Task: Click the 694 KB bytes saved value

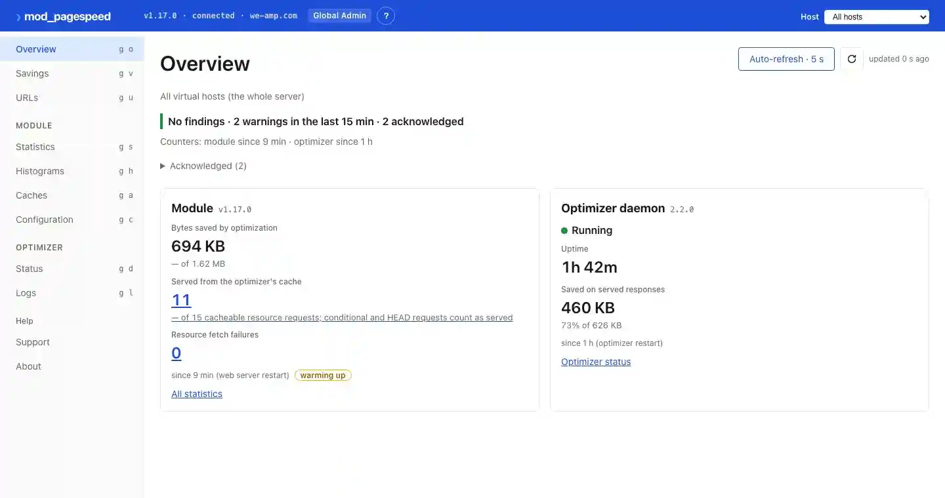Action: click(x=198, y=246)
